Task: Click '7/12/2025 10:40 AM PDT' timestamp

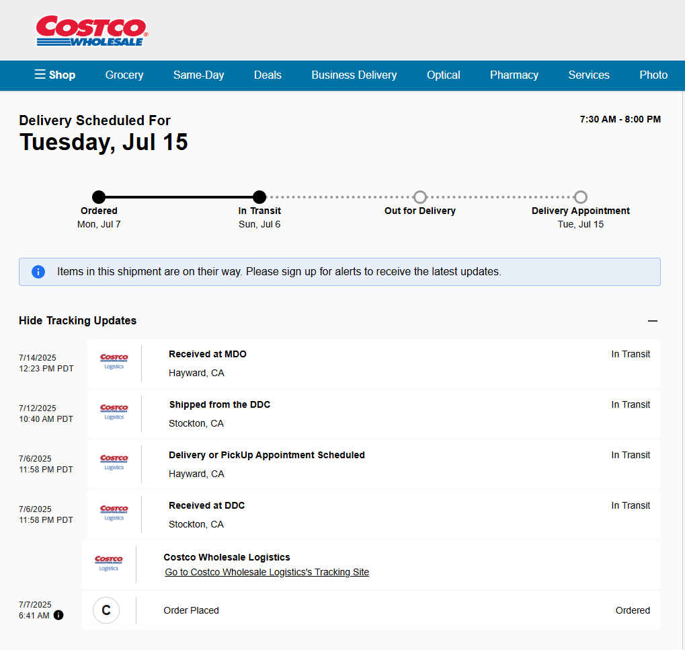Action: click(x=46, y=413)
